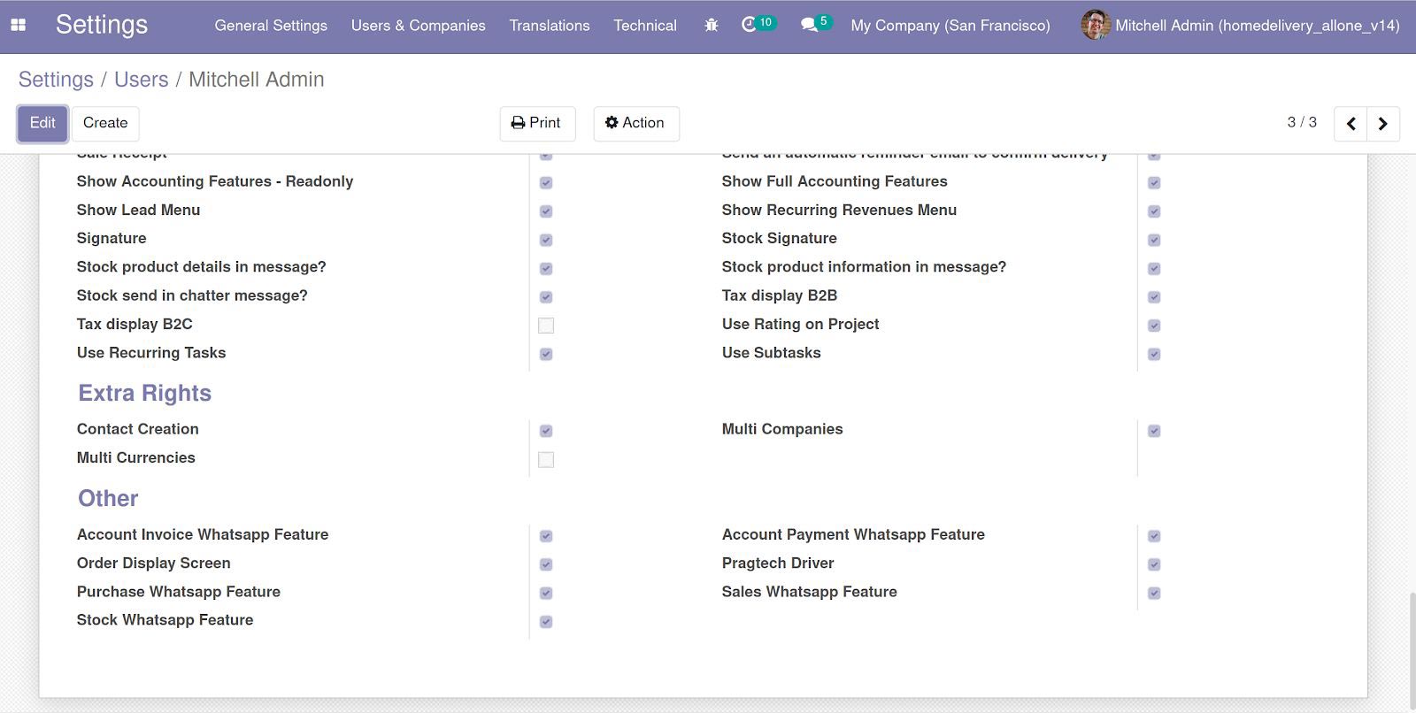Click the Extra Rights section heading
The height and width of the screenshot is (713, 1416).
coord(145,394)
